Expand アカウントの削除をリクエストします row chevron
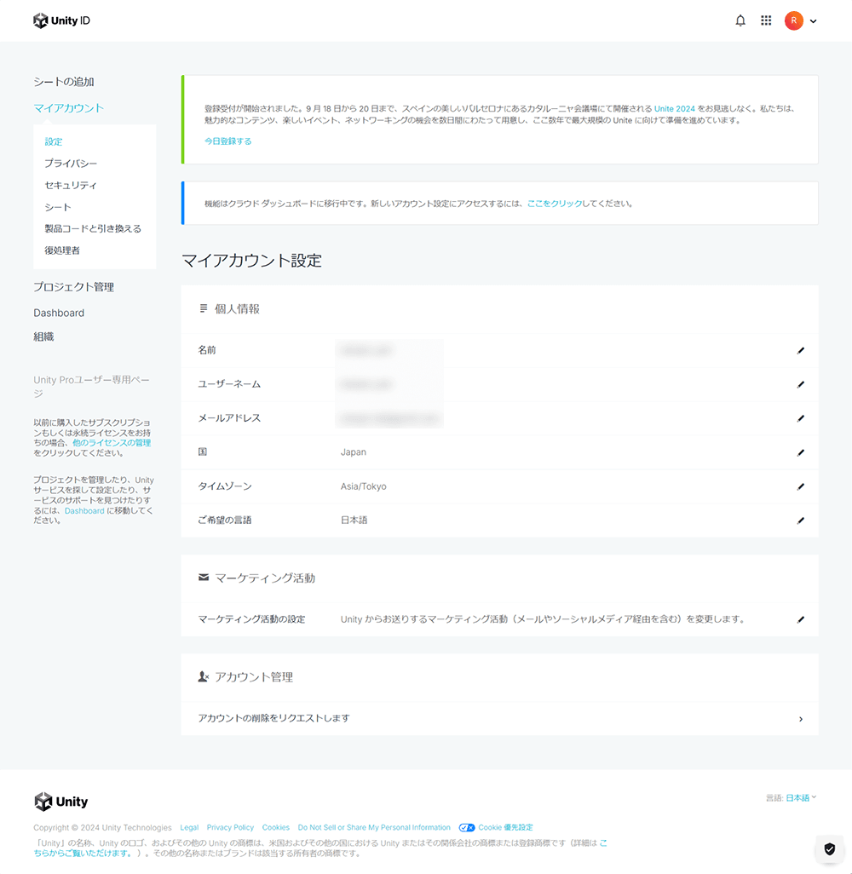Image resolution: width=852 pixels, height=874 pixels. pos(800,719)
